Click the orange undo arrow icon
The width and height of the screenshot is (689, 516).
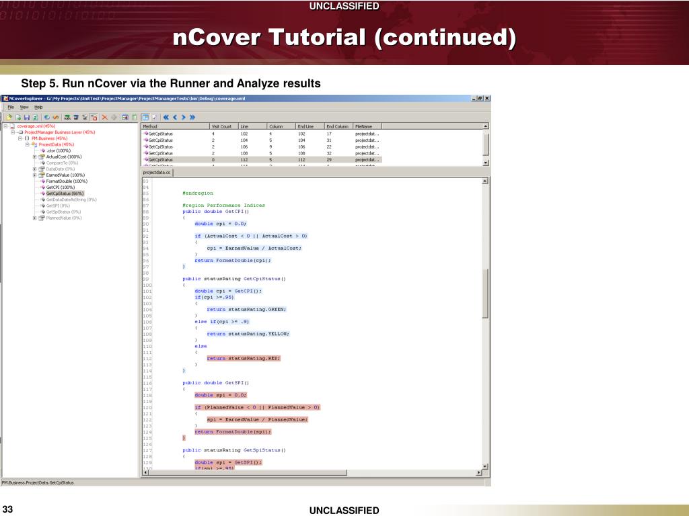click(x=56, y=117)
